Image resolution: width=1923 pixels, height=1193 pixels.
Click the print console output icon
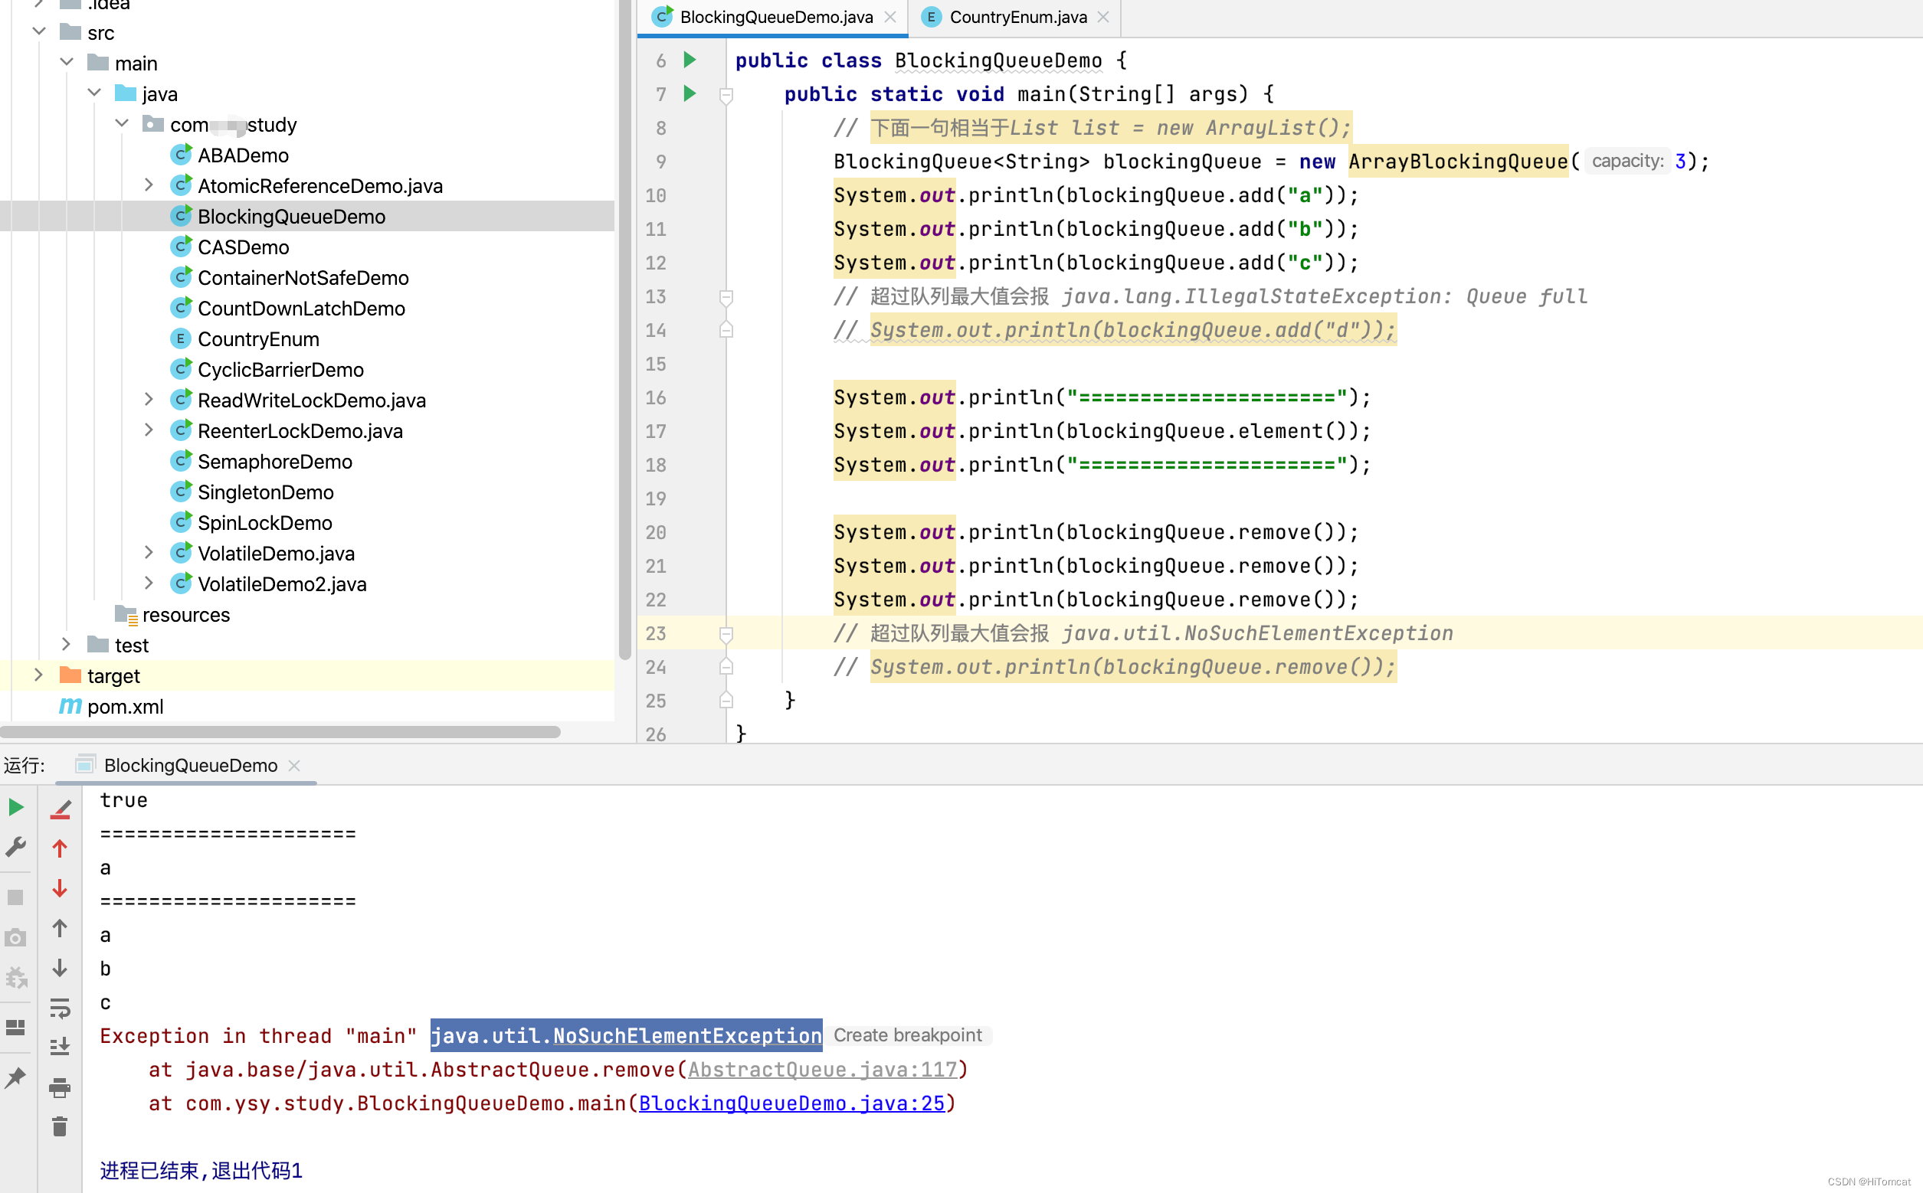pos(60,1087)
